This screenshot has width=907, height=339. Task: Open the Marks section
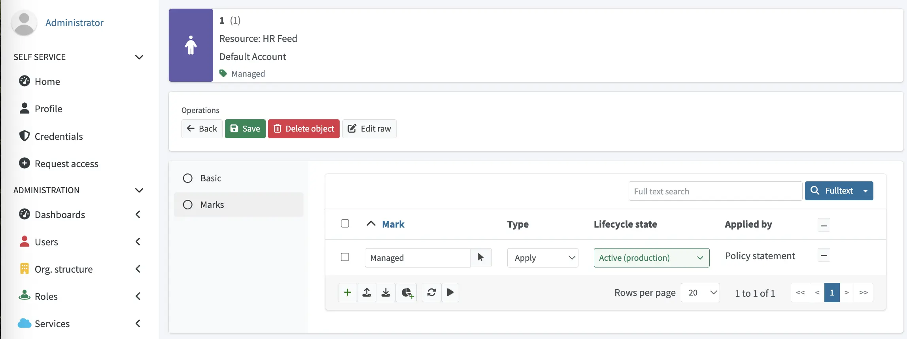click(212, 205)
